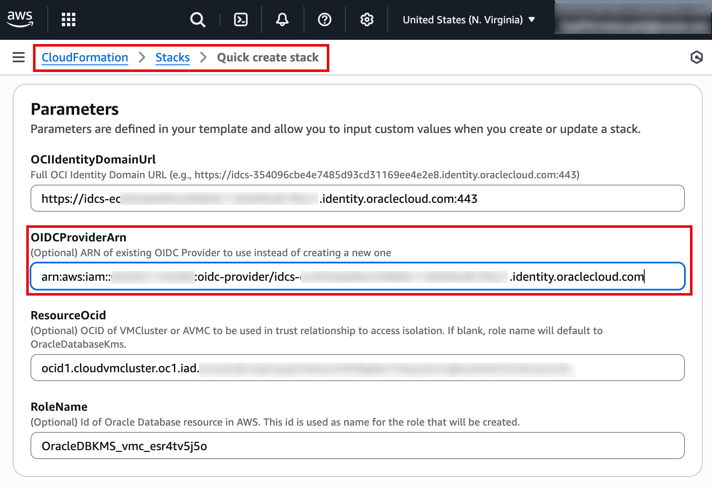Go to the Stacks breadcrumb link
712x487 pixels.
coord(173,58)
